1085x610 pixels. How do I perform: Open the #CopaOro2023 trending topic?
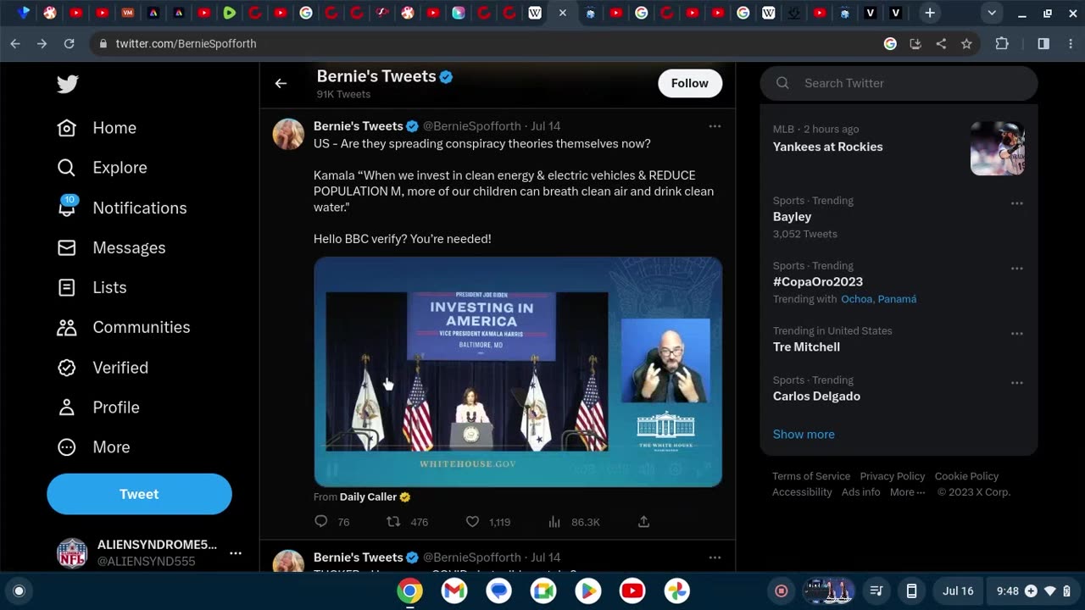818,282
